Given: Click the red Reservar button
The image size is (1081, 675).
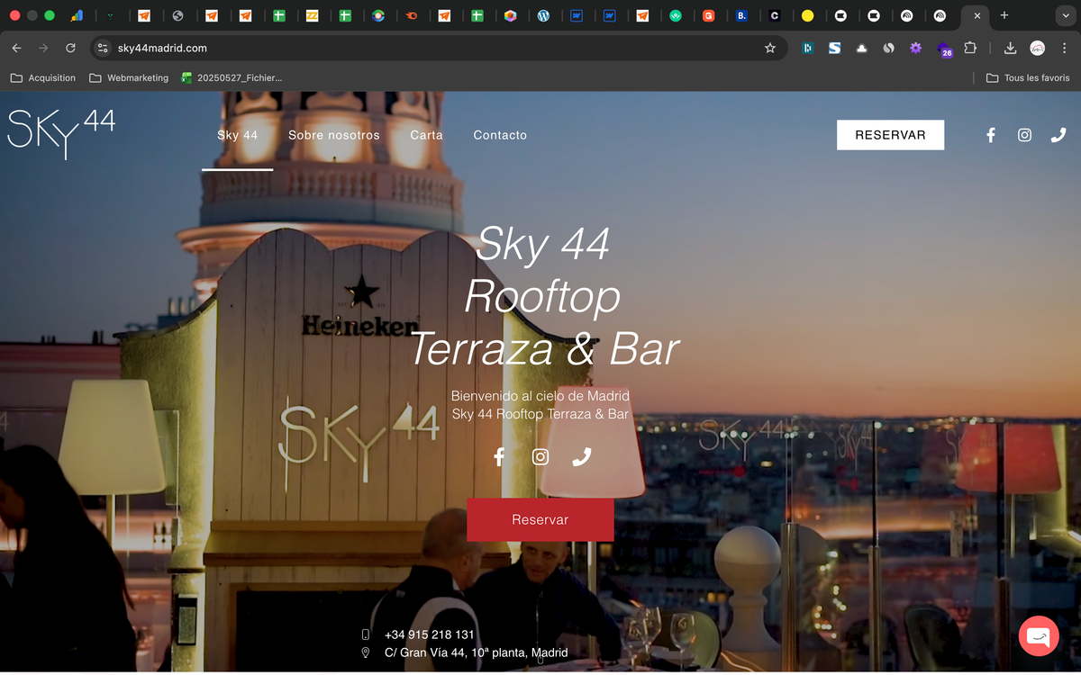Looking at the screenshot, I should [540, 519].
